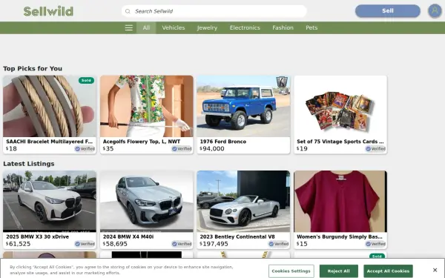Click the search magnifier icon
445x278 pixels.
click(128, 11)
